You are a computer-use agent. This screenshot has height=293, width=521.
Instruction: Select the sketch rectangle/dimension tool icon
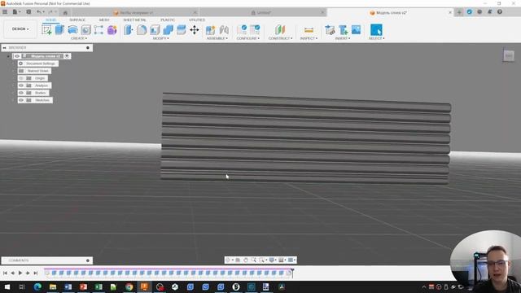coord(99,30)
